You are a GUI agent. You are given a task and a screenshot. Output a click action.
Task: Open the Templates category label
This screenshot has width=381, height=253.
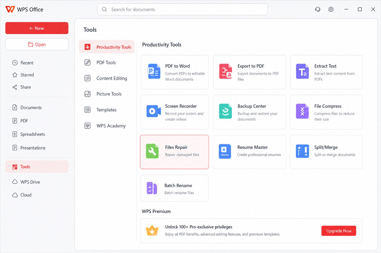[x=106, y=110]
